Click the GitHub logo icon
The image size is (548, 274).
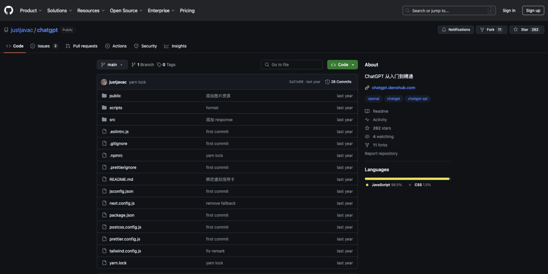(x=9, y=11)
